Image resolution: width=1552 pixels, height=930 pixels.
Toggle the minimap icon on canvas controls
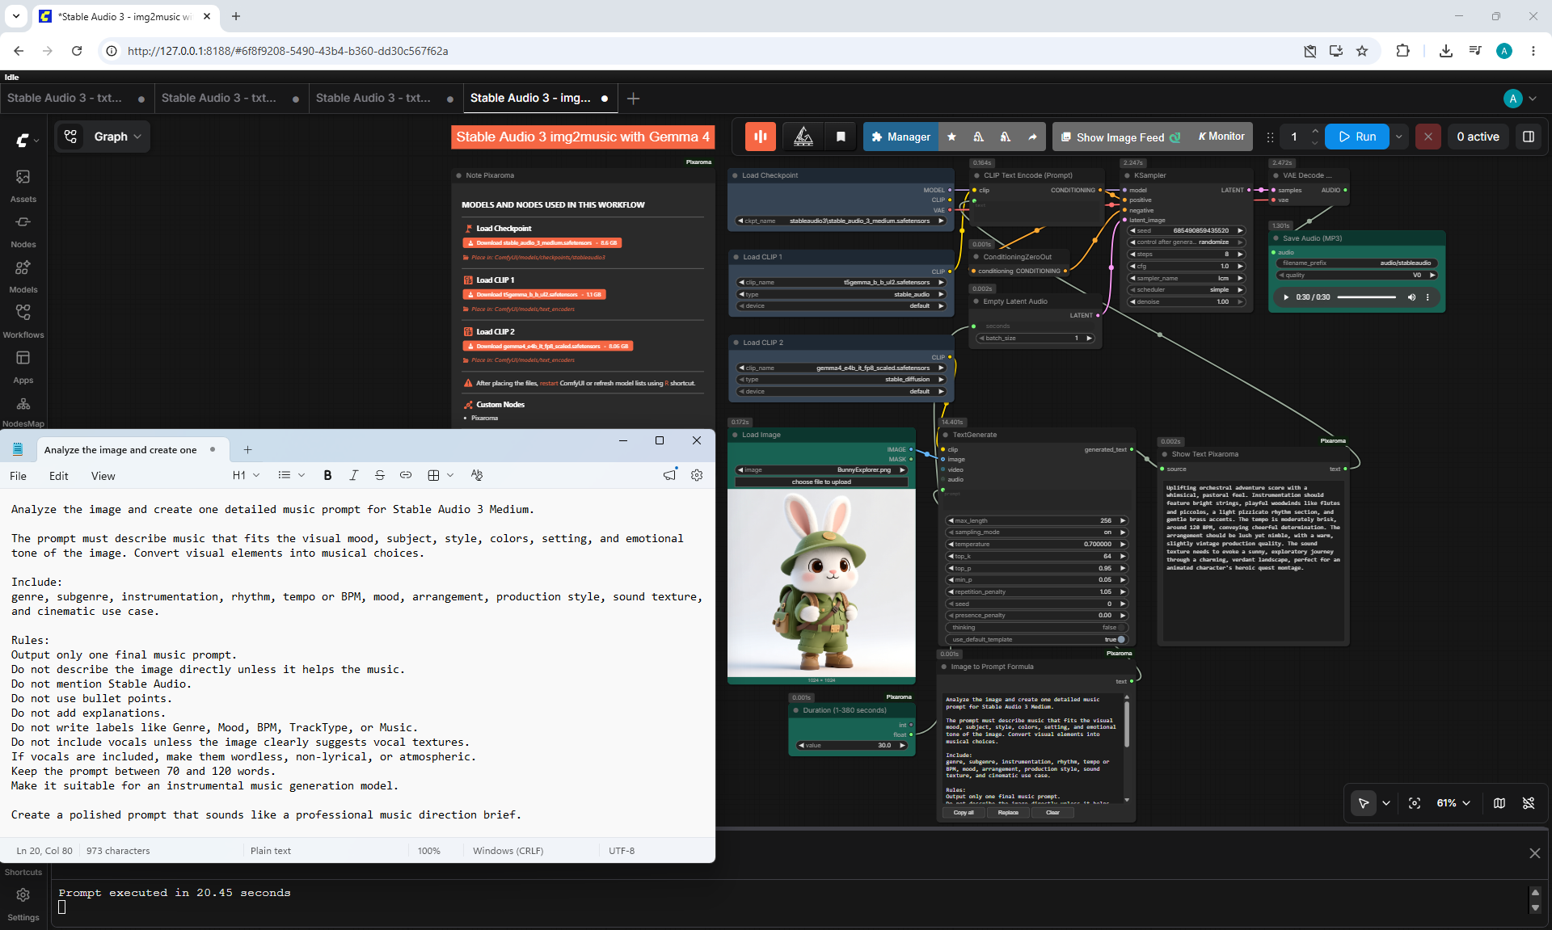[x=1499, y=803]
